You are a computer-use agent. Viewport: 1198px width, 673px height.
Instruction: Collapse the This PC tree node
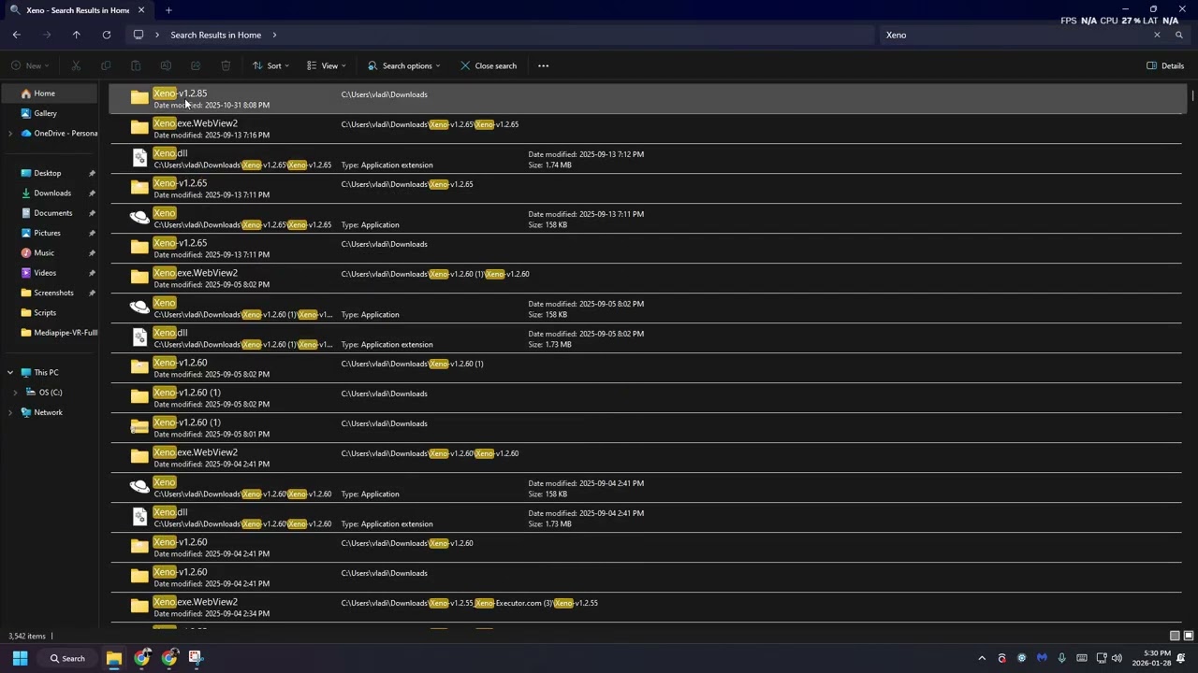tap(10, 372)
